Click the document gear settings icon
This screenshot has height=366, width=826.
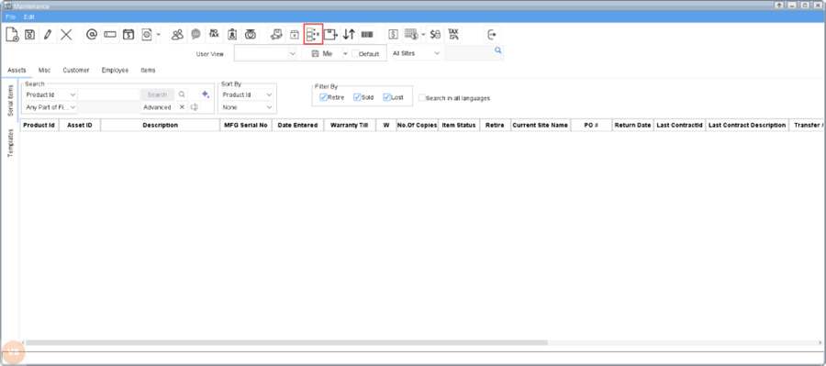[147, 35]
